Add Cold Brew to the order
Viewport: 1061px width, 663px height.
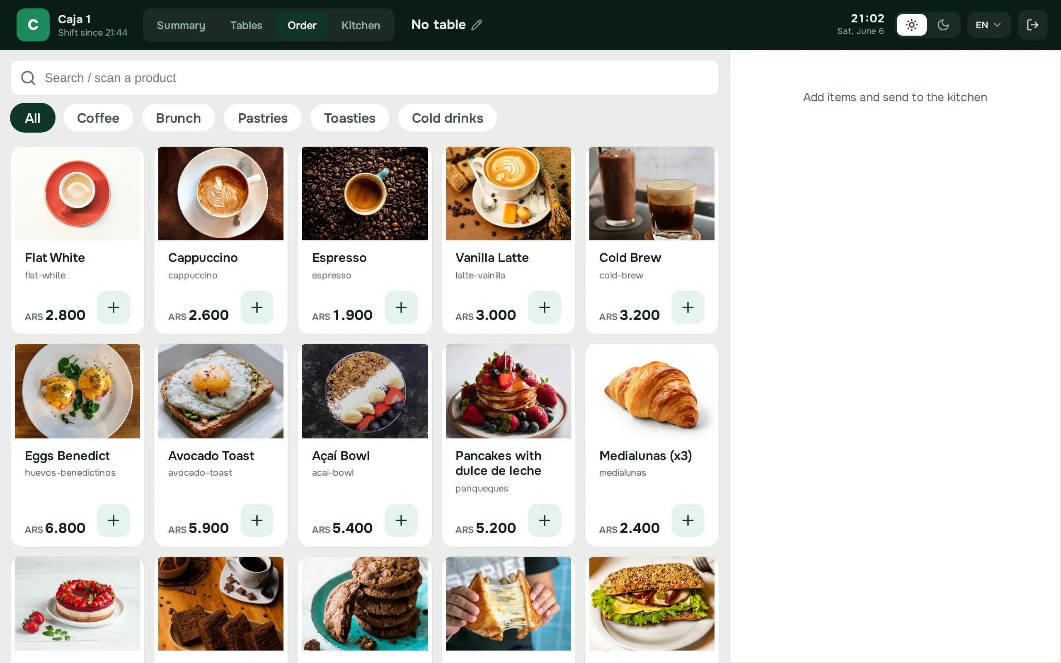688,307
